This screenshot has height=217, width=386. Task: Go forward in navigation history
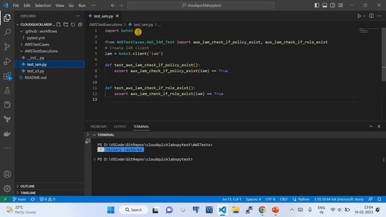[x=121, y=5]
